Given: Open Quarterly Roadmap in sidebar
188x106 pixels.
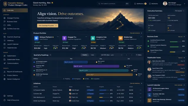Looking at the screenshot, I should 14,37.
